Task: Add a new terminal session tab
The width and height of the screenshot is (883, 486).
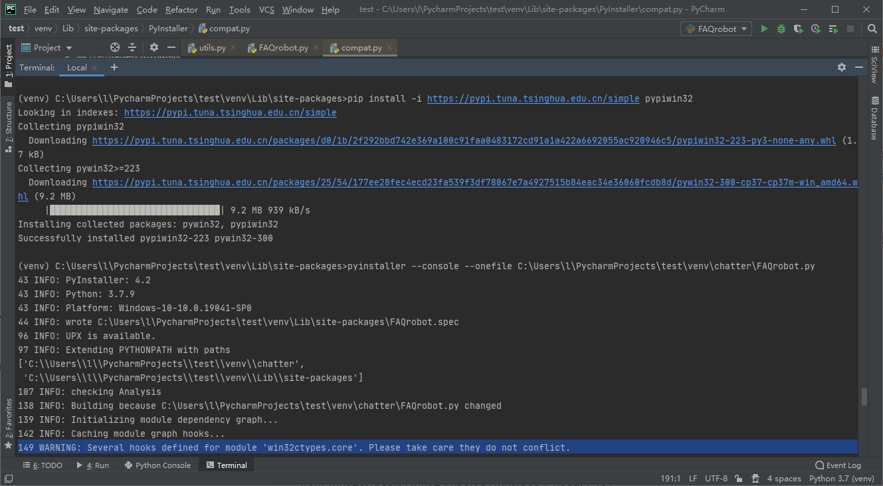Action: coord(114,67)
